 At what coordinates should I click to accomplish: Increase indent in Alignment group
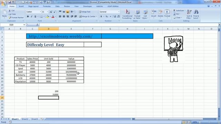click(x=76, y=17)
